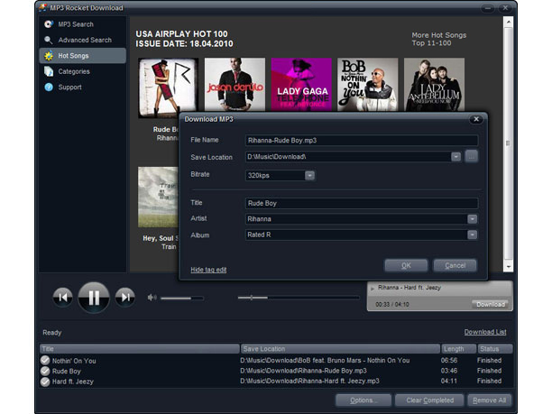Click the MP3 Rocket app icon in title bar
The height and width of the screenshot is (414, 552).
43,7
